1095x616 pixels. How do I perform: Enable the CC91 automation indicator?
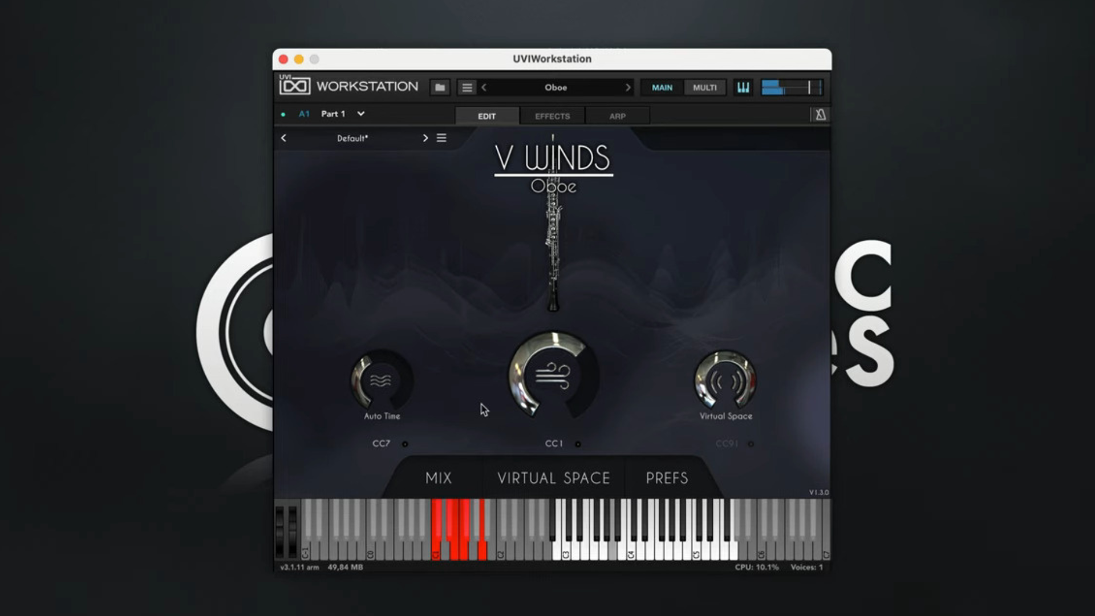(x=752, y=444)
